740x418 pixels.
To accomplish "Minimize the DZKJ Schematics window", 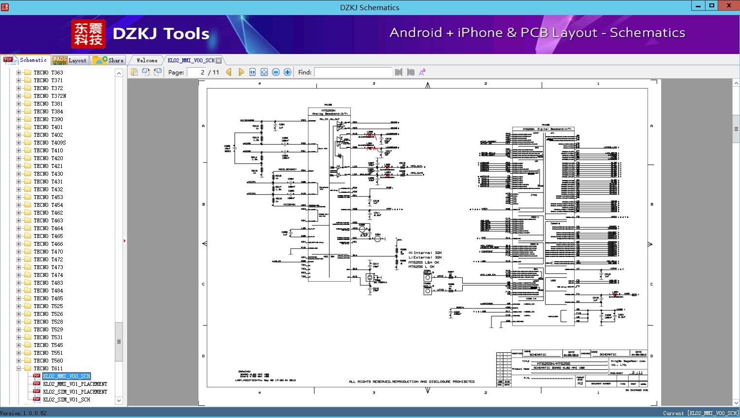I will point(698,6).
